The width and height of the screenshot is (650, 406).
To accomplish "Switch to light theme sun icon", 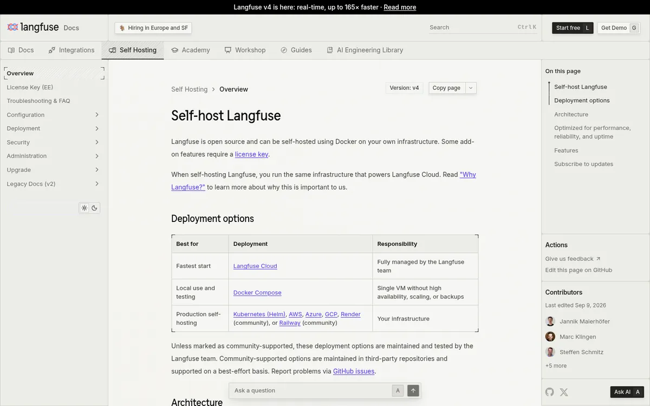I will click(x=84, y=208).
